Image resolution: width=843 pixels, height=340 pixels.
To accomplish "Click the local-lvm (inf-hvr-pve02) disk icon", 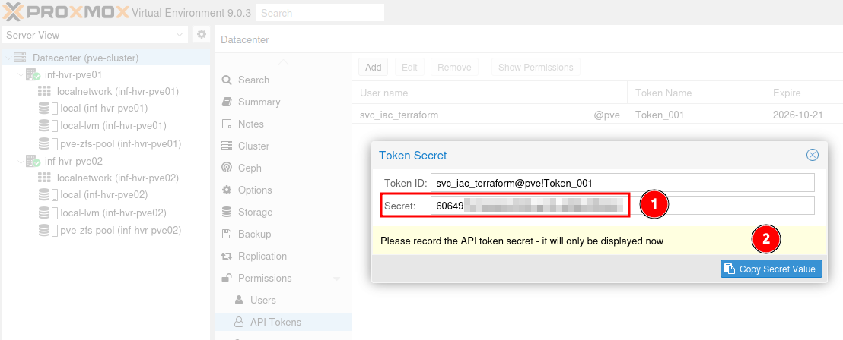I will (x=48, y=213).
